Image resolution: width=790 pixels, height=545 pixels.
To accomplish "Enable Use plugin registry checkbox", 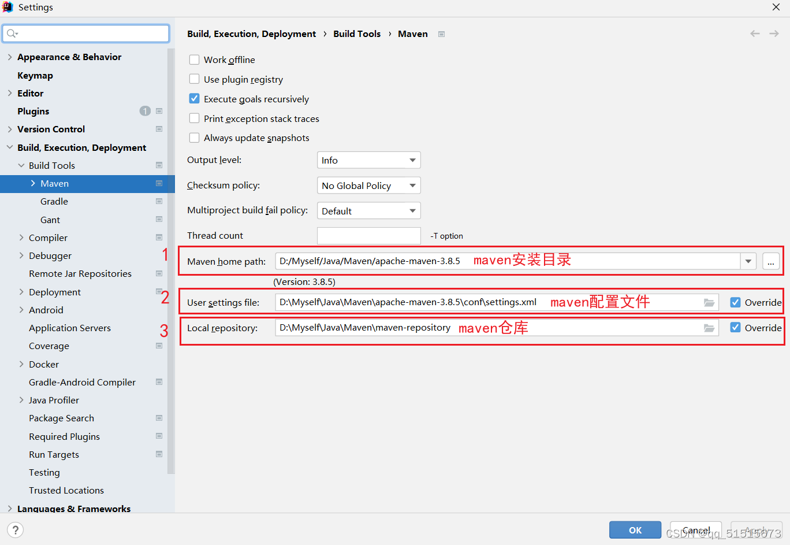I will pos(195,79).
